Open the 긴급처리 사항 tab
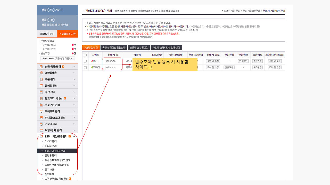330x185 pixels. (x=68, y=34)
